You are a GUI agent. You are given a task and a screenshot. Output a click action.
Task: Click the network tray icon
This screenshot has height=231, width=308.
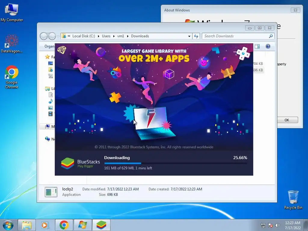263,225
